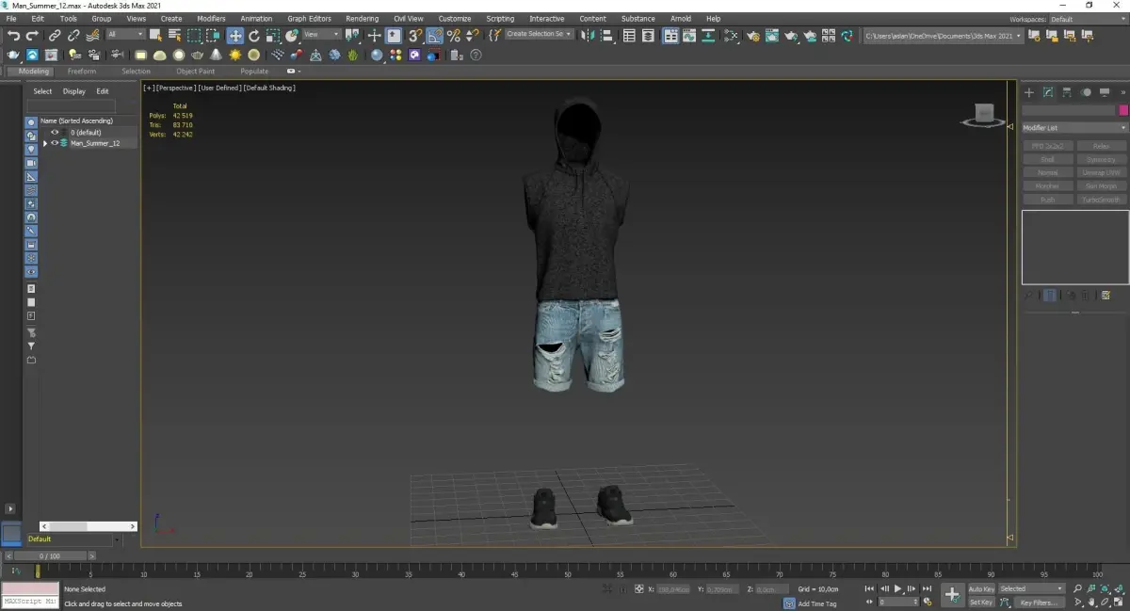Click the pink object color swatch
Image resolution: width=1130 pixels, height=611 pixels.
pyautogui.click(x=1123, y=110)
